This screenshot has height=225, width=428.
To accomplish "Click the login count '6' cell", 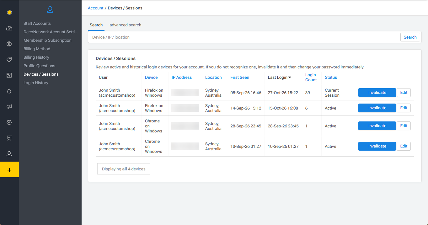I will (307, 108).
